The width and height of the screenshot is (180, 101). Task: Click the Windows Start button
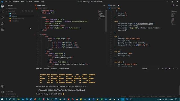2,99
